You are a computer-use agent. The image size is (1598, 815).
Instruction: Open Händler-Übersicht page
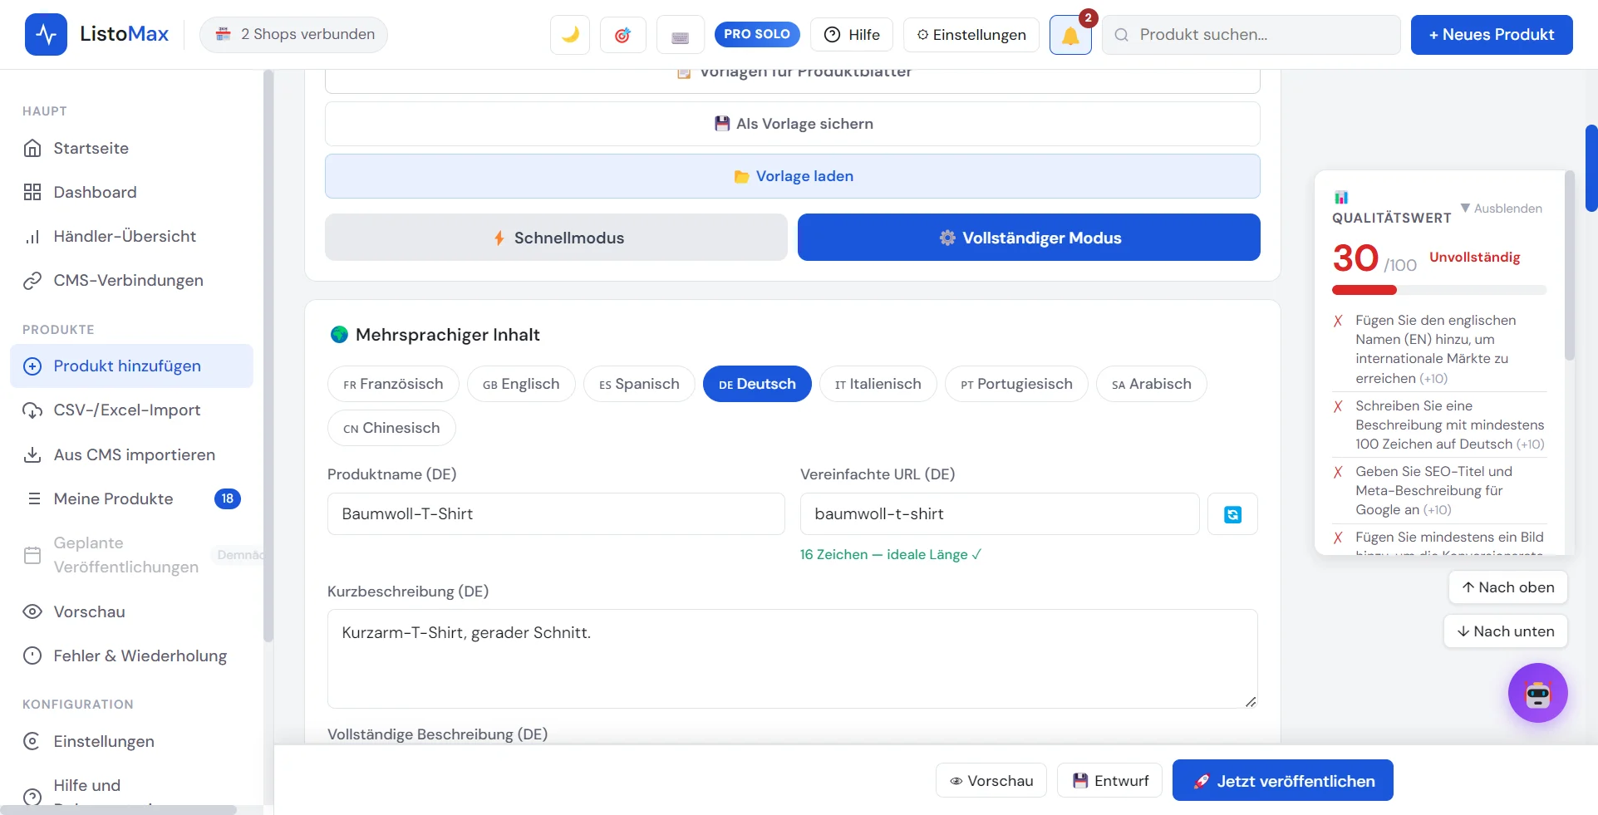point(131,236)
